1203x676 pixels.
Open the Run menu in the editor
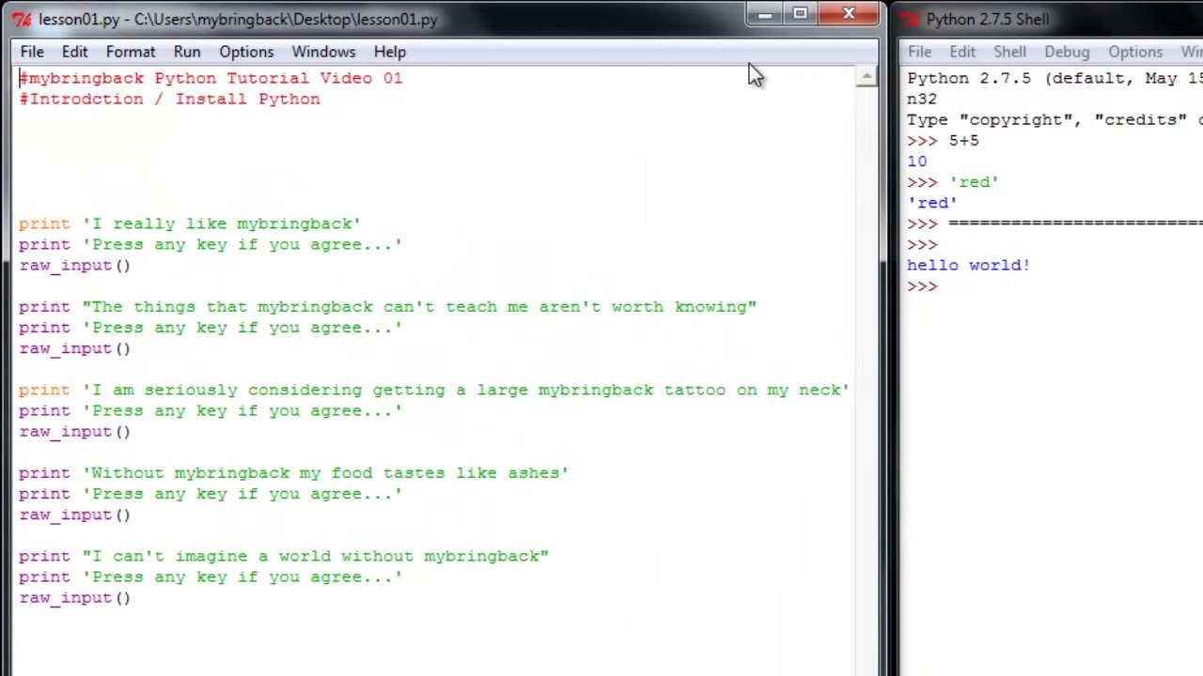tap(187, 52)
